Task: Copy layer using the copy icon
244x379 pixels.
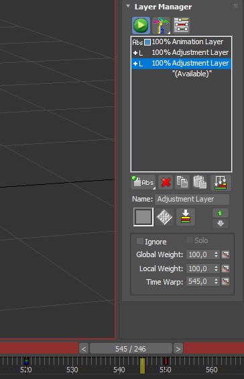Action: pos(183,182)
